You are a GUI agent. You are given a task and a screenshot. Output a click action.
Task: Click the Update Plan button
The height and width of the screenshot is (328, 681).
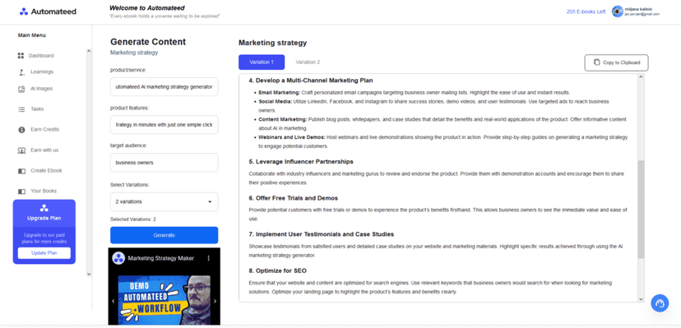44,253
